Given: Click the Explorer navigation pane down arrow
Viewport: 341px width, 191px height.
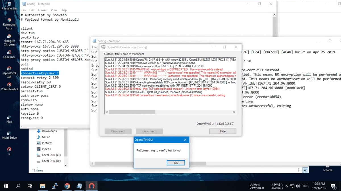Looking at the screenshot, I should click(x=66, y=165).
